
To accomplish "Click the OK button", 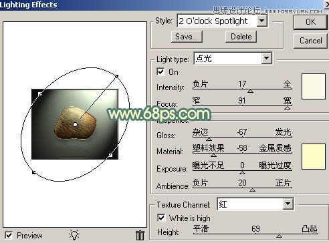I will pyautogui.click(x=310, y=22).
